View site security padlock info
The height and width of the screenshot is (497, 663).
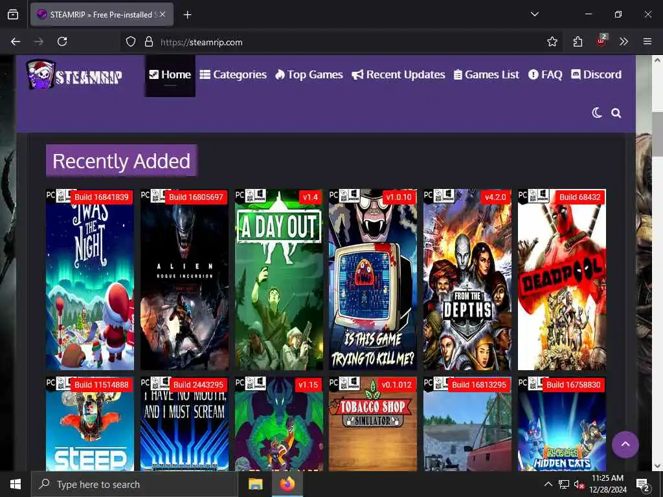(x=149, y=41)
